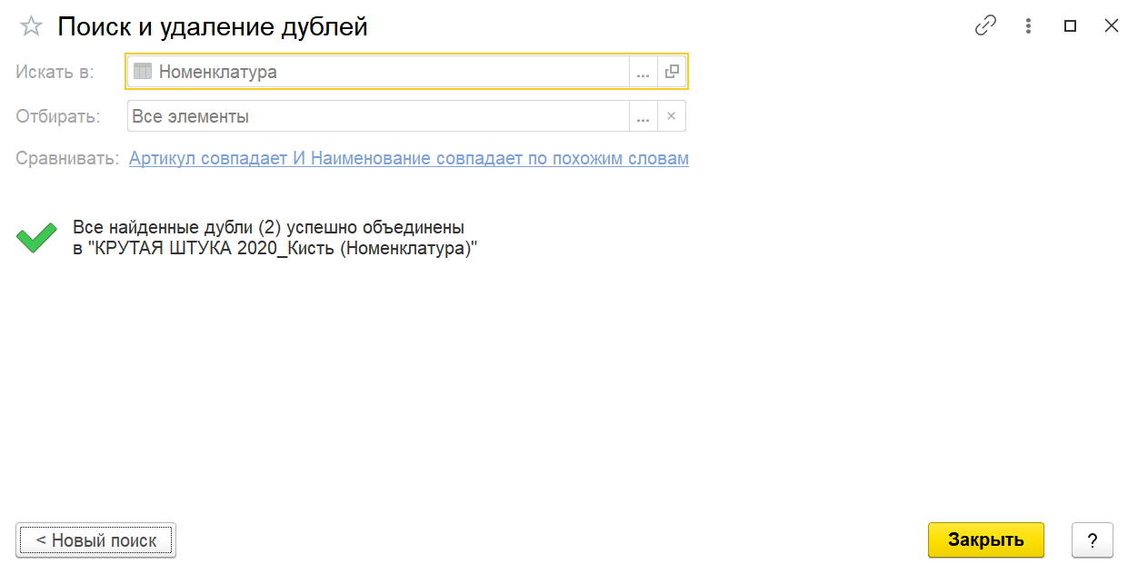Open the three-dot more actions menu
Viewport: 1138px width, 574px height.
click(x=1028, y=26)
